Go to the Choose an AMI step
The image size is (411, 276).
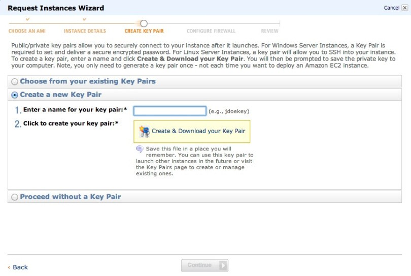(27, 31)
